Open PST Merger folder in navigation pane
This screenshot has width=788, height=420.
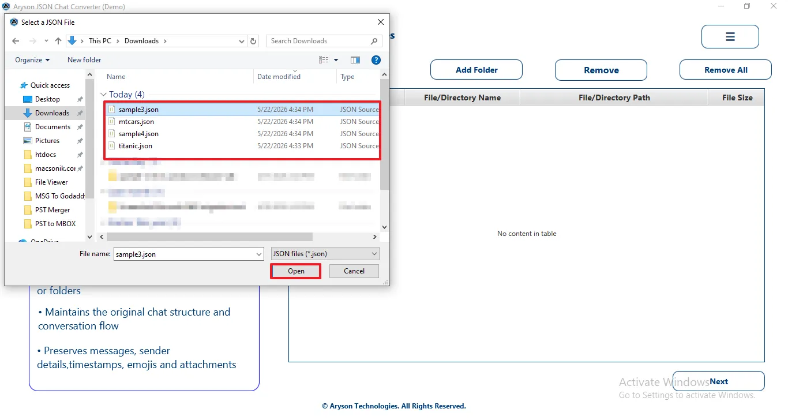click(x=52, y=210)
